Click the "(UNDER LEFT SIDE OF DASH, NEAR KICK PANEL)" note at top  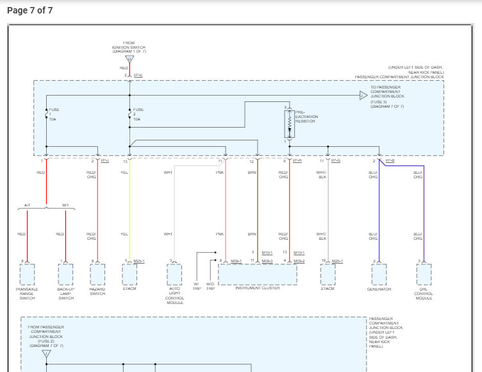(x=415, y=69)
